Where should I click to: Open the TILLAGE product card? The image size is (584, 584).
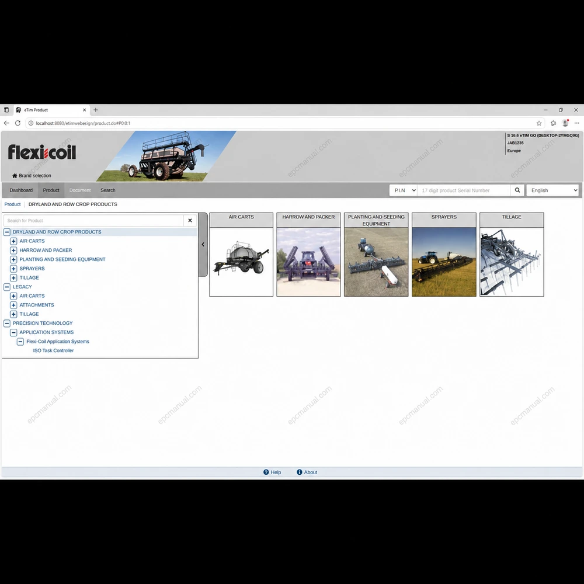click(x=512, y=255)
